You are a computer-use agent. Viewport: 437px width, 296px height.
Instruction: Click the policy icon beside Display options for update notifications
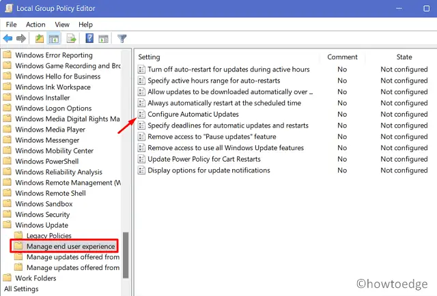(141, 170)
